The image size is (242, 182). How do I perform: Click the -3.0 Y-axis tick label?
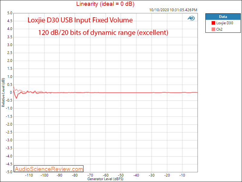click(x=9, y=140)
